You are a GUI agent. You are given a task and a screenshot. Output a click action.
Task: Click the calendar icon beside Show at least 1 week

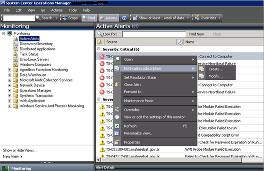point(135,18)
